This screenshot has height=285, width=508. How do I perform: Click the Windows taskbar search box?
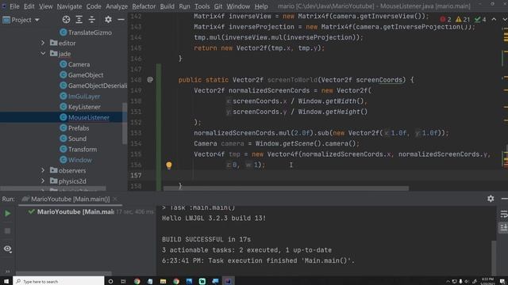(59, 281)
